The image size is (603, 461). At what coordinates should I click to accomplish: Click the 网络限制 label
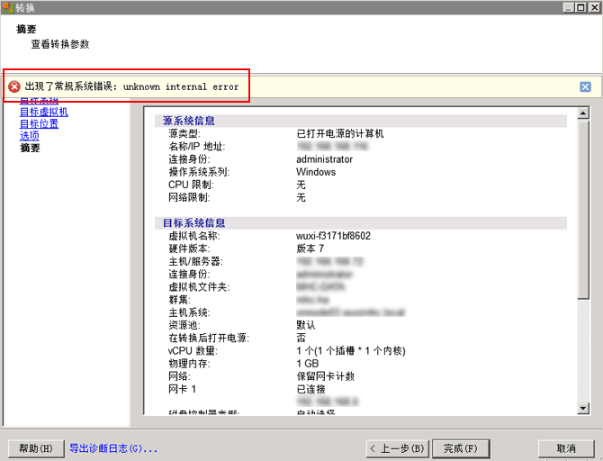click(189, 197)
